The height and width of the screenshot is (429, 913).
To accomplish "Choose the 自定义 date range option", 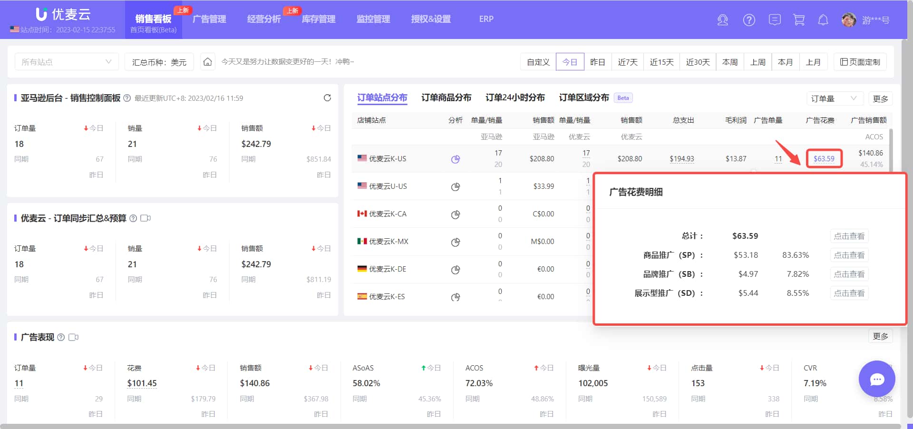I will click(x=538, y=62).
